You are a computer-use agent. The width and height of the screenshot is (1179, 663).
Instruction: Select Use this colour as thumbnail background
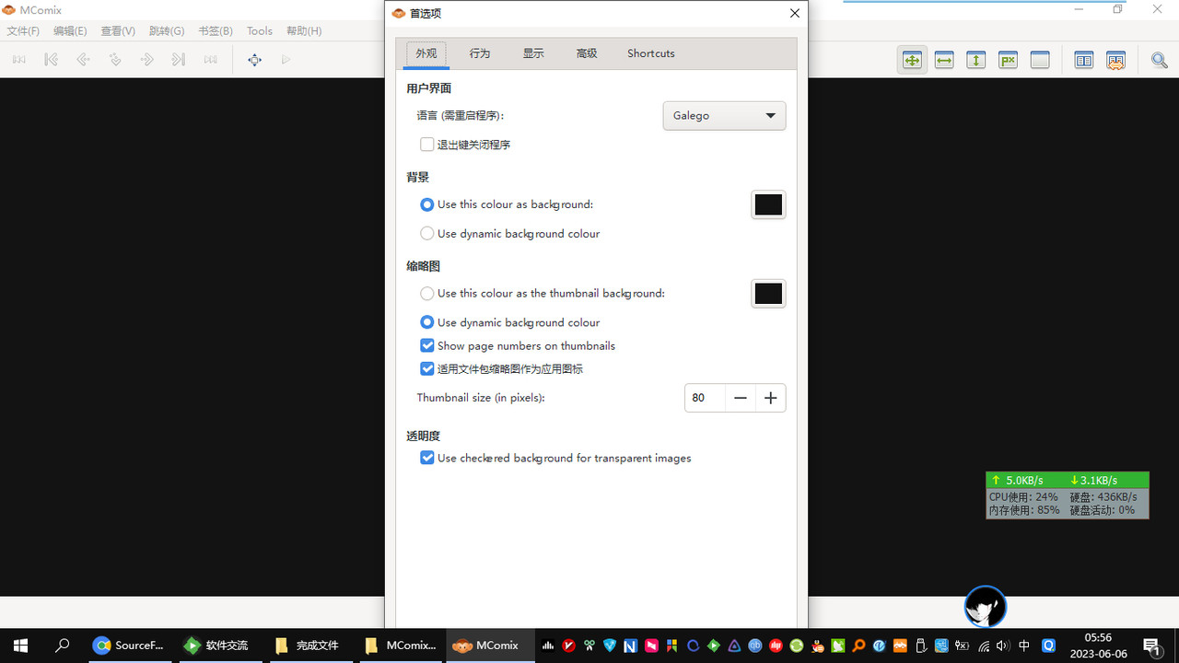coord(427,294)
